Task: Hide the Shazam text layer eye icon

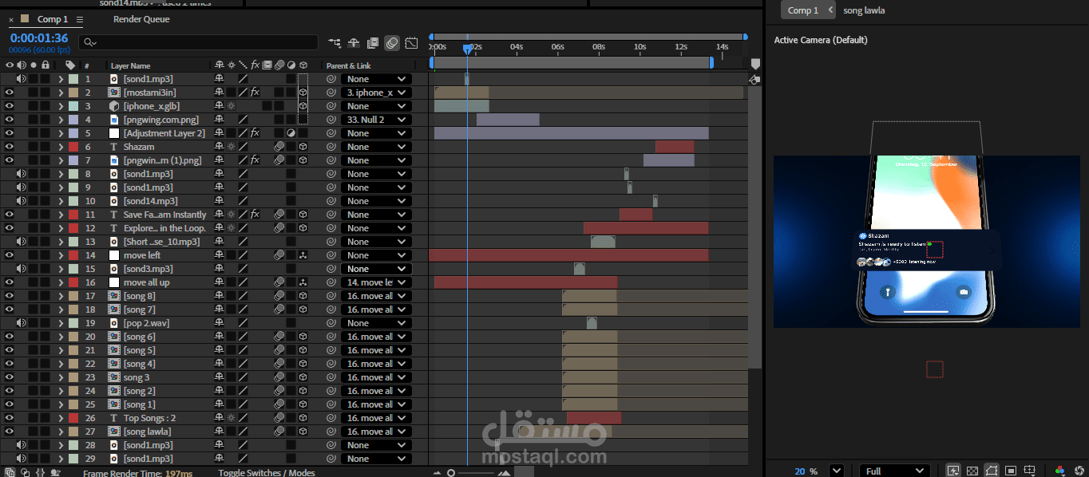Action: 10,147
